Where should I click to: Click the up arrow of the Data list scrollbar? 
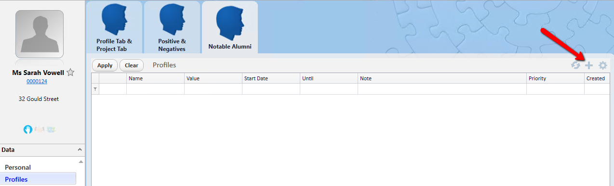tap(80, 162)
